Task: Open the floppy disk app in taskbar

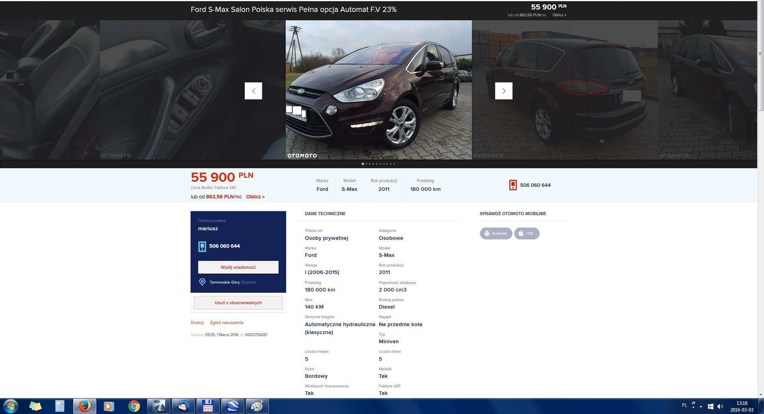Action: click(x=208, y=406)
